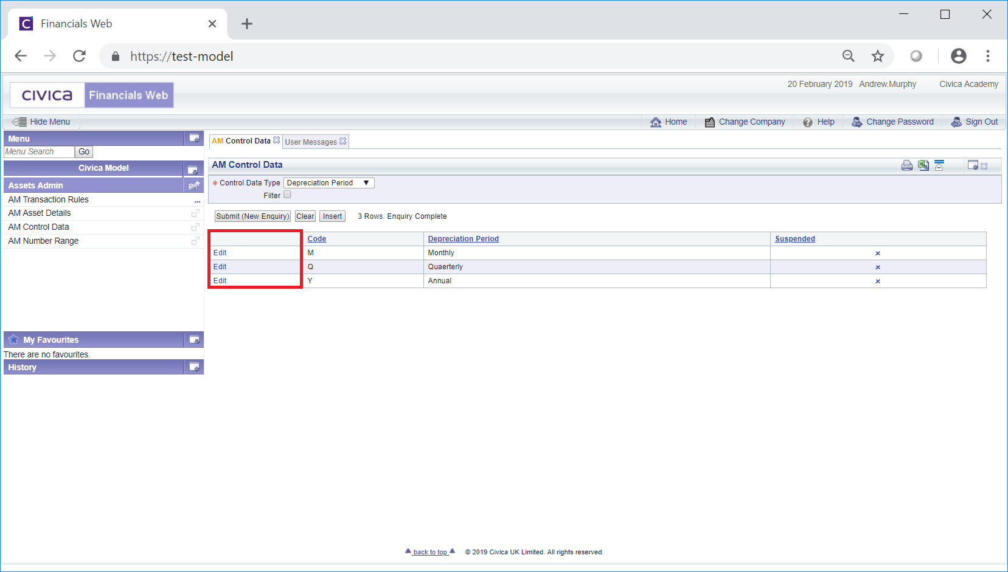Screen dimensions: 1008x572
Task: Click Go next to Menu Search
Action: click(x=84, y=152)
